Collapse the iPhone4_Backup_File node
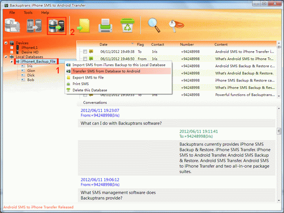284x213 pixels. [x=11, y=62]
